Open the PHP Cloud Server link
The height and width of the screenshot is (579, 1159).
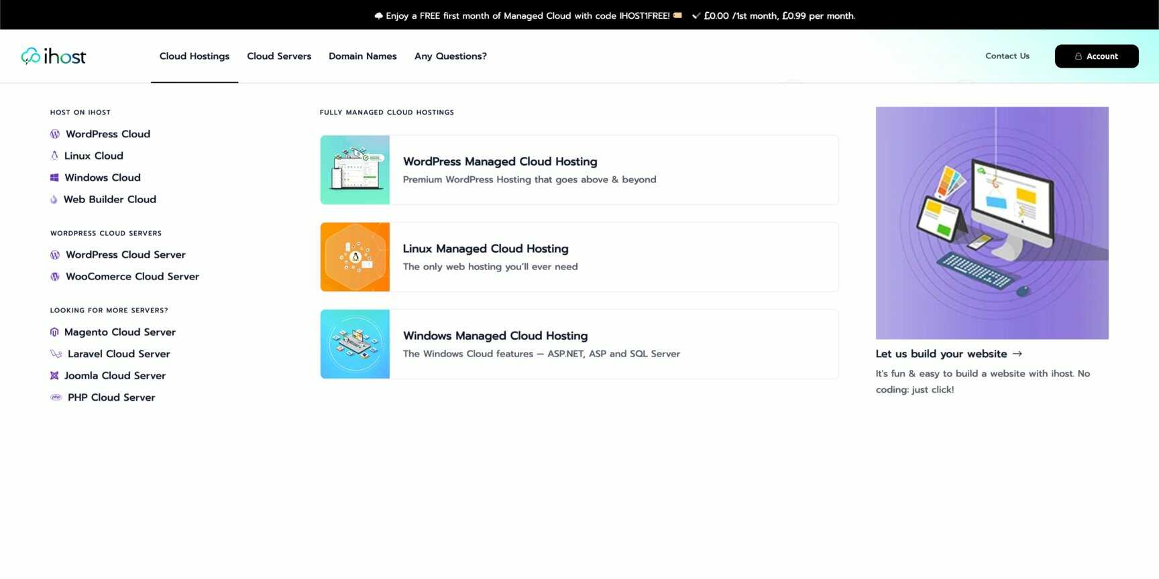111,397
